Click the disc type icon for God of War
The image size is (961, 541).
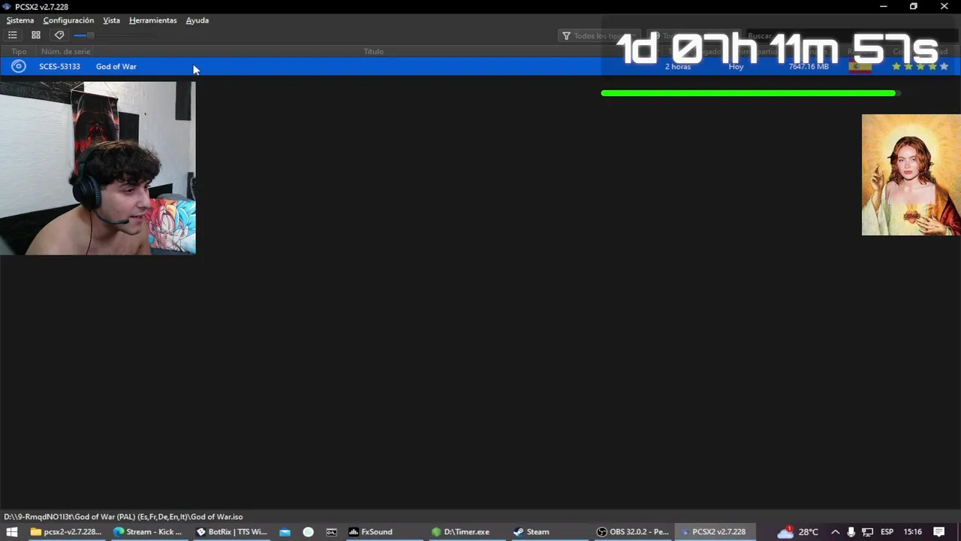(19, 66)
